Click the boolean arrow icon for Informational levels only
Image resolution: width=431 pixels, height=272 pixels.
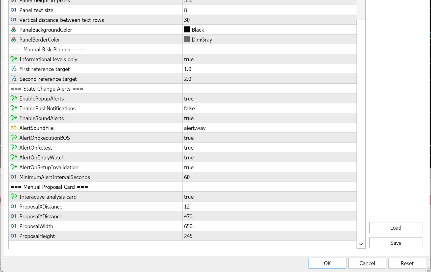[14, 59]
